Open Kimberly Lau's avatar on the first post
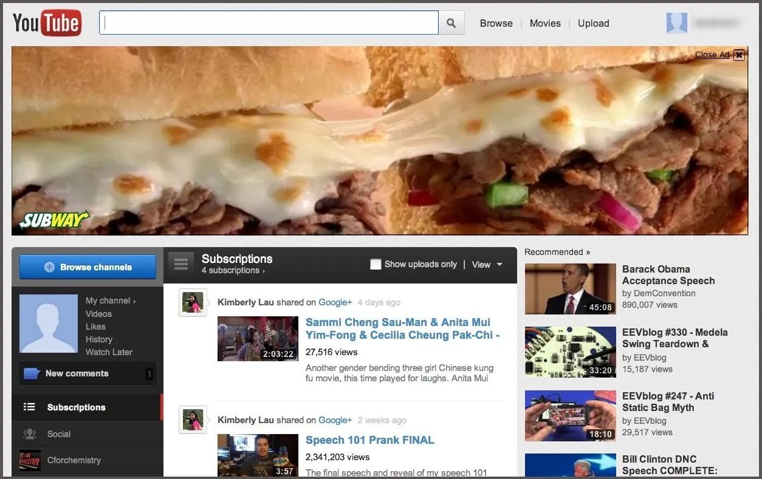Screen dimensions: 762x479 coord(193,302)
